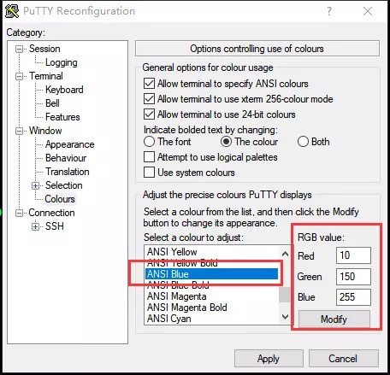Open the SSH category
The height and width of the screenshot is (375, 390).
click(55, 226)
